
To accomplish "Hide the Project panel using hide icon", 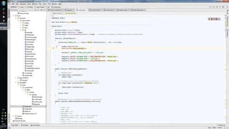I will pos(45,10).
